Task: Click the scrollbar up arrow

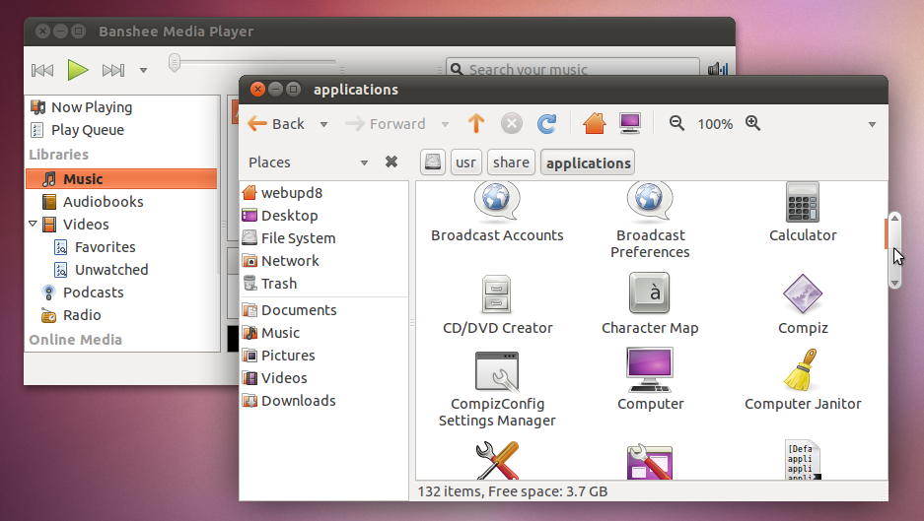Action: point(894,219)
